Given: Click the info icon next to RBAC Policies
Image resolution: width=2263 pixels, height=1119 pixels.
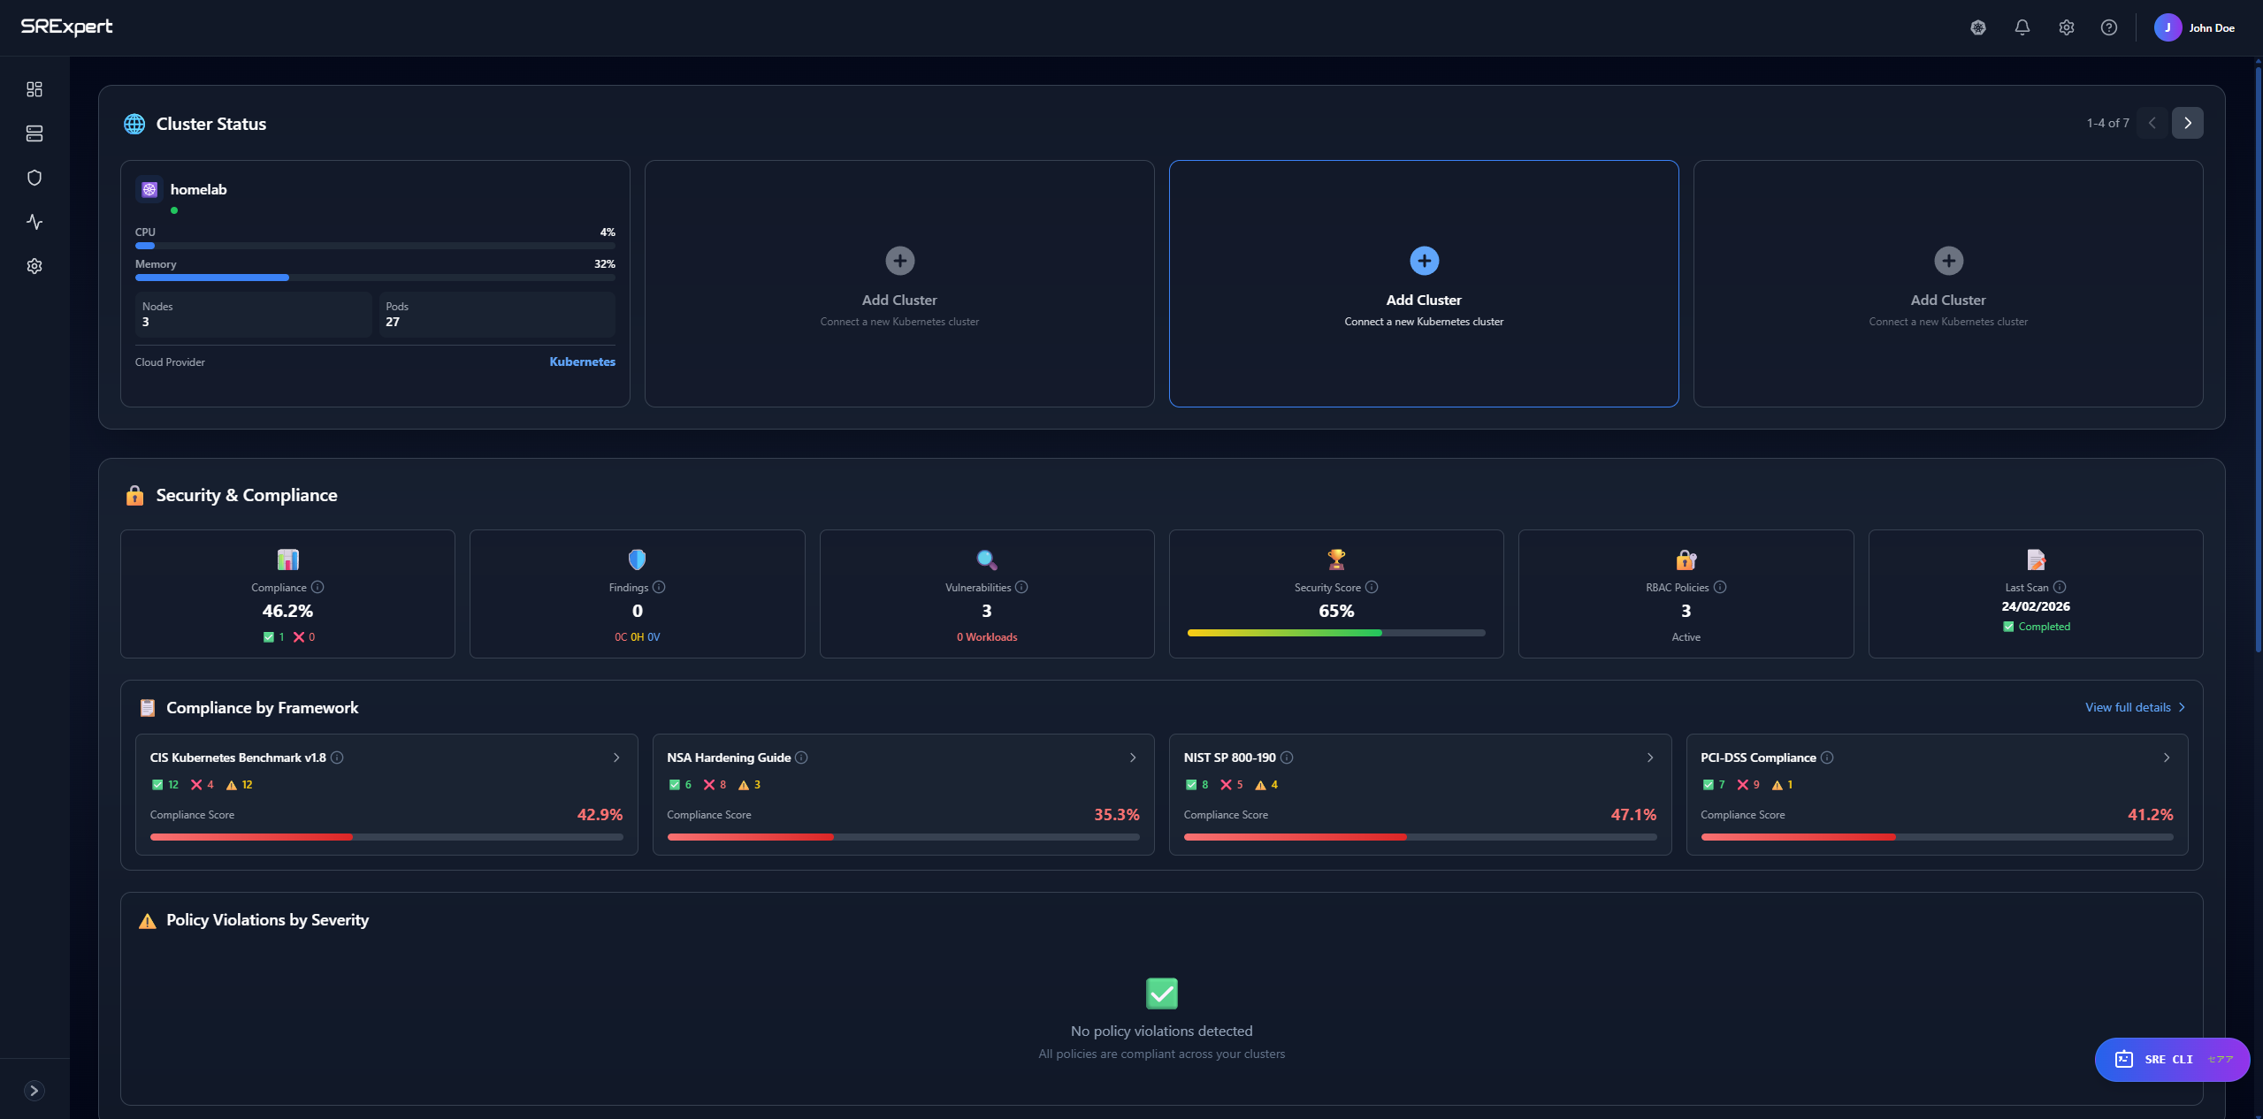Looking at the screenshot, I should pyautogui.click(x=1719, y=587).
